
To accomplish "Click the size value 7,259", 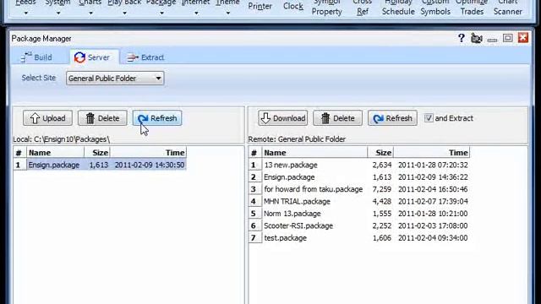I will pos(382,189).
